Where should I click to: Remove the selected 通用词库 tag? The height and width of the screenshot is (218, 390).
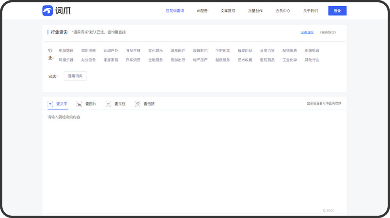click(75, 76)
